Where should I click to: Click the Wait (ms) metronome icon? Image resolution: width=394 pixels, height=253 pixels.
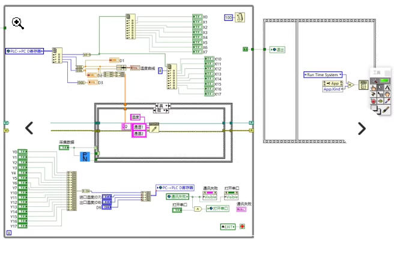[x=240, y=17]
